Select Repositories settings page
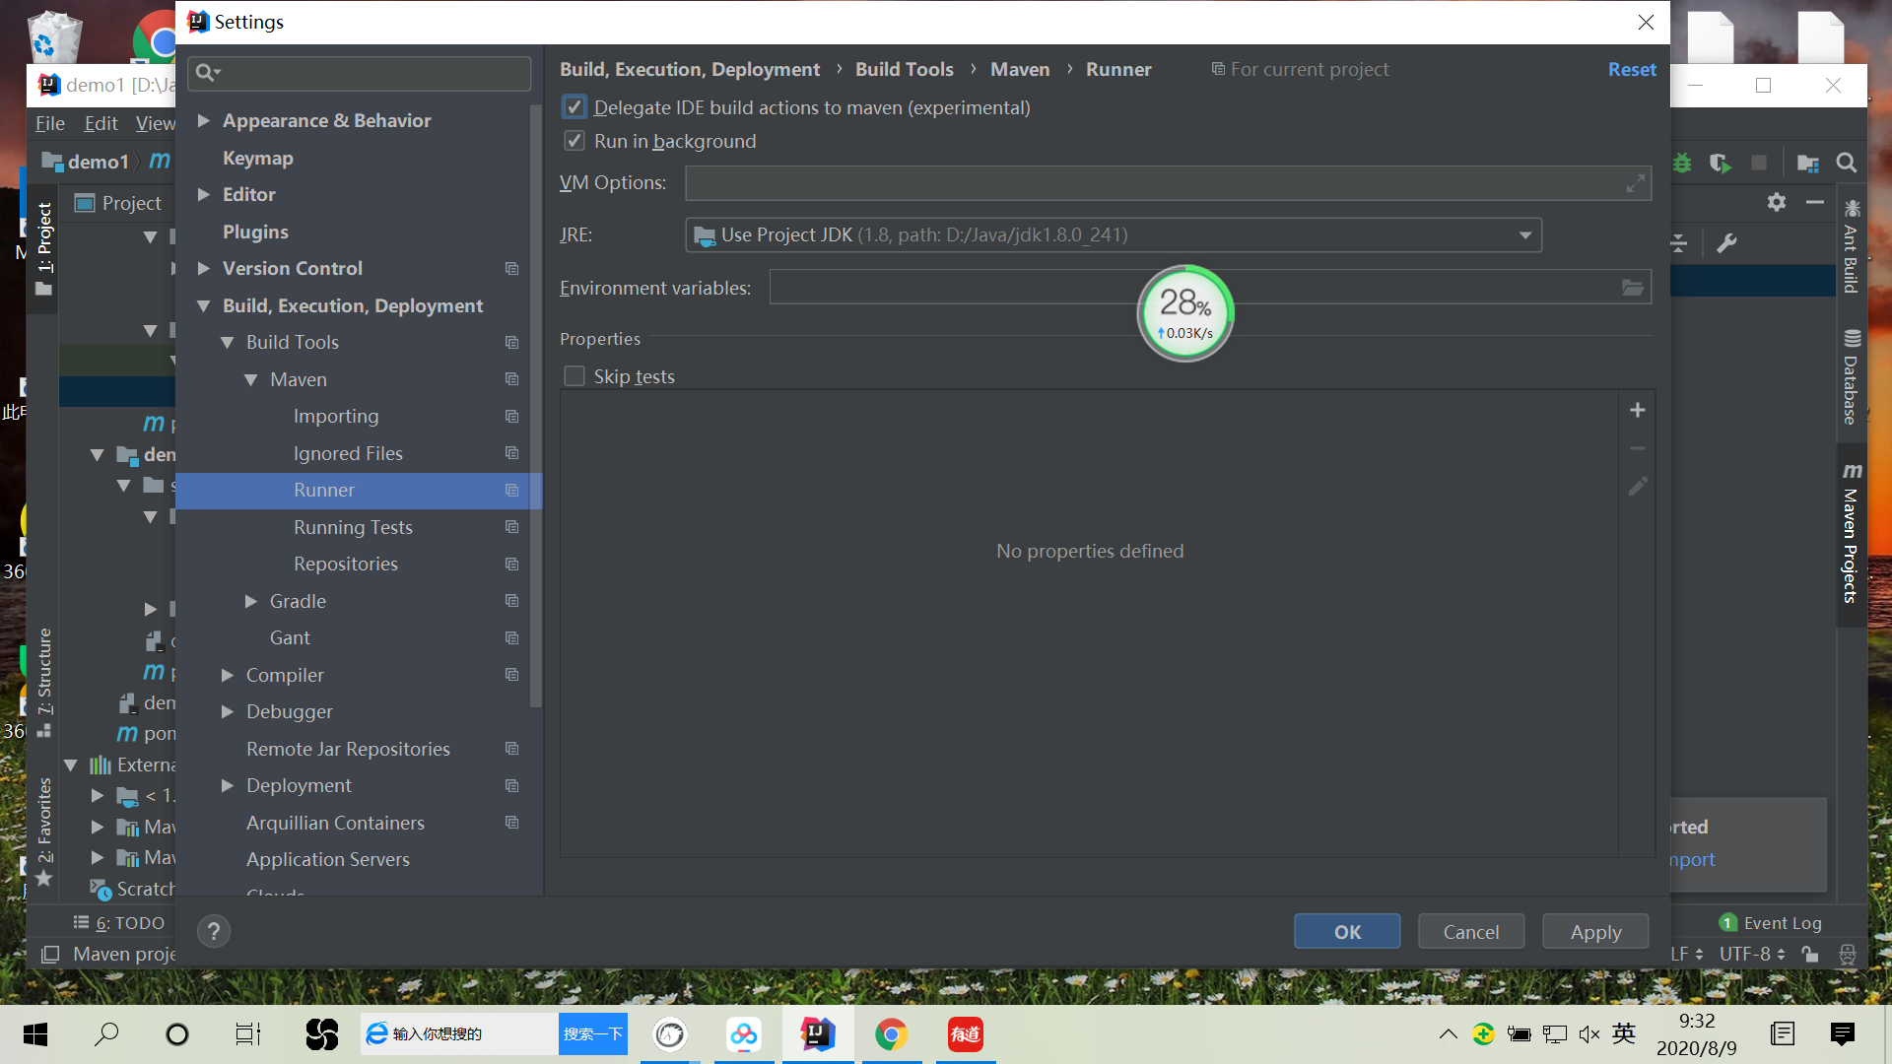The width and height of the screenshot is (1892, 1064). pyautogui.click(x=346, y=564)
